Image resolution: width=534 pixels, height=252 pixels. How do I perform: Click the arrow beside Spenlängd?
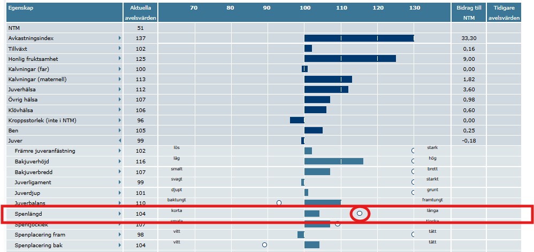pos(120,214)
